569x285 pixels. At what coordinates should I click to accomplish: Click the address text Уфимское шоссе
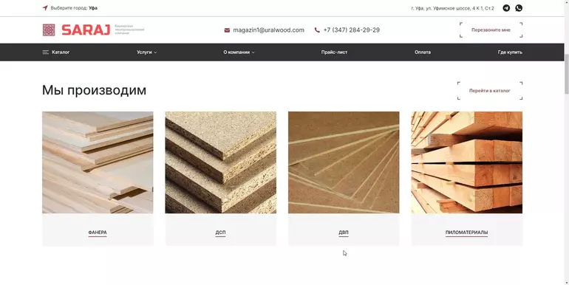click(452, 8)
